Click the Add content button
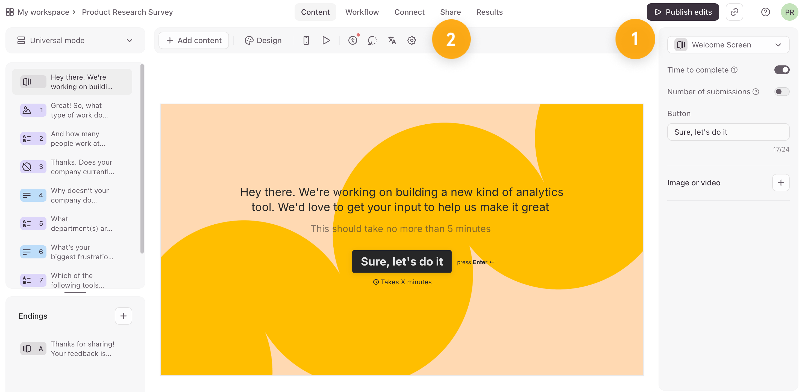This screenshot has width=805, height=392. (x=194, y=41)
